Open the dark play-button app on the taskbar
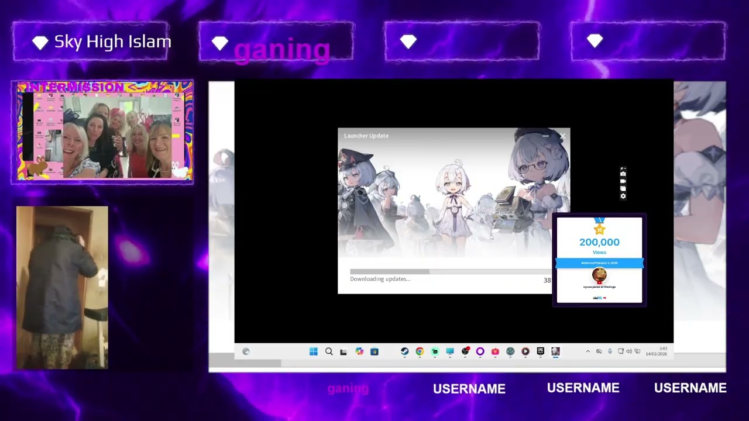This screenshot has width=749, height=421. point(525,351)
